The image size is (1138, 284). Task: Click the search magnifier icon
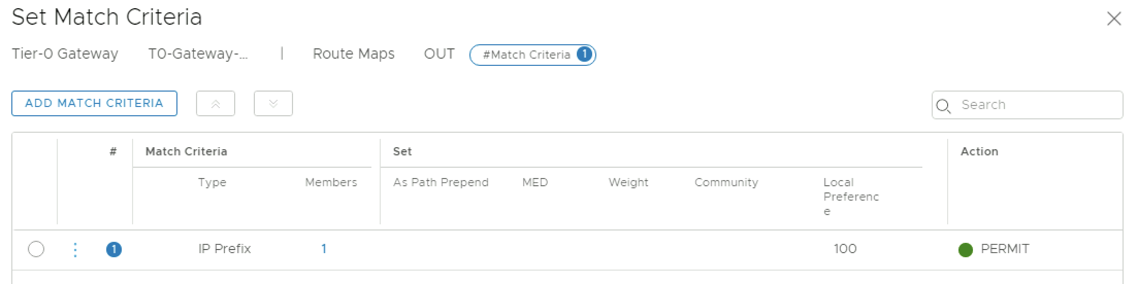[x=944, y=106]
